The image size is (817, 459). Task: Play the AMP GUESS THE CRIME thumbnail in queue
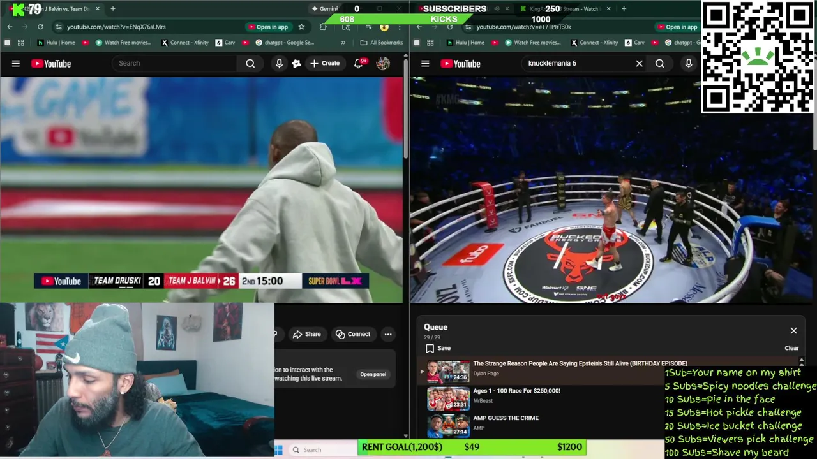point(448,425)
